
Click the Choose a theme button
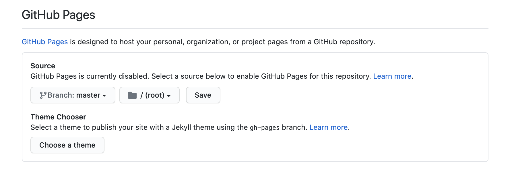click(67, 145)
